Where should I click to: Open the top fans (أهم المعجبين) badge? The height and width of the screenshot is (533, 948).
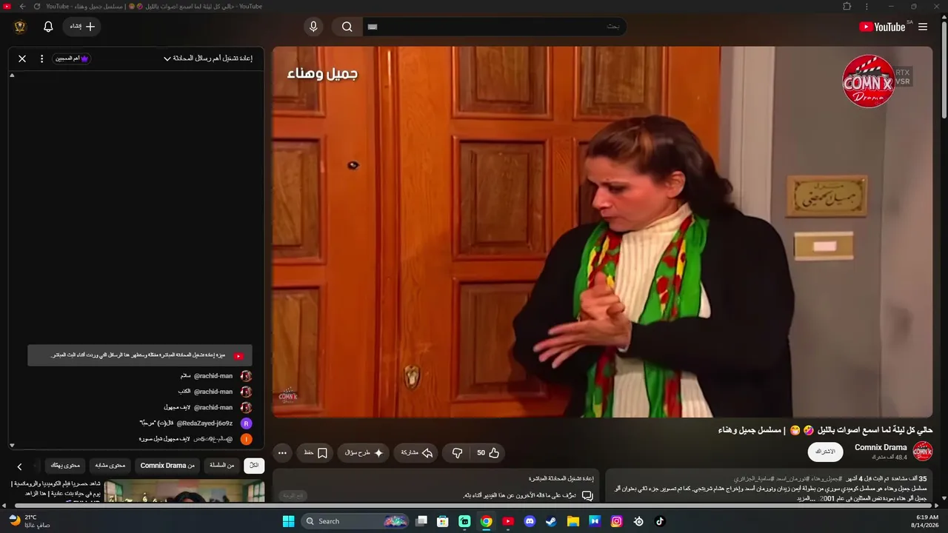[x=72, y=58]
